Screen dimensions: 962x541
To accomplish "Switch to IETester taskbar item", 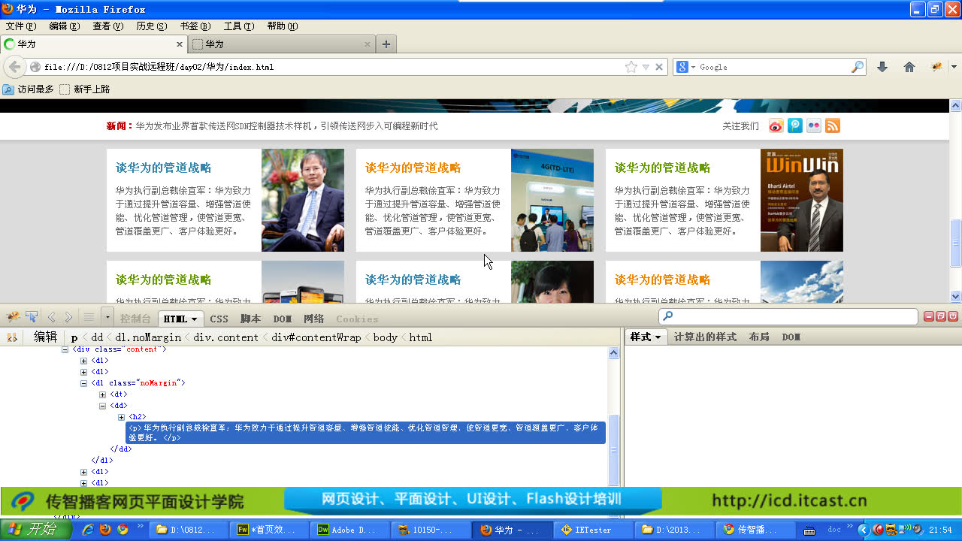I will [x=592, y=530].
